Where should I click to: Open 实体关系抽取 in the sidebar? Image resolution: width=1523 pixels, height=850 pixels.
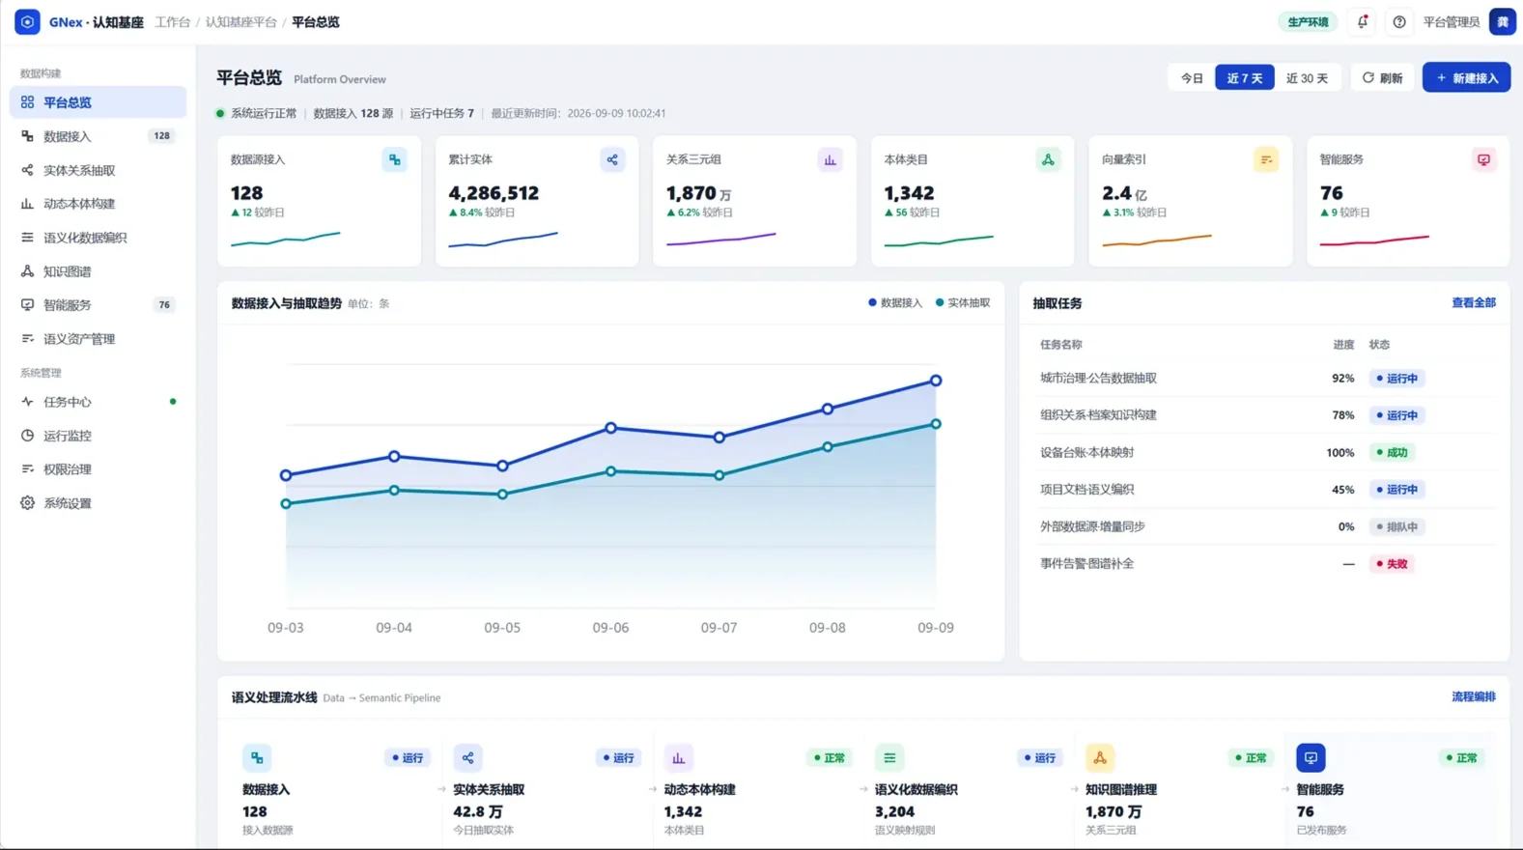pyautogui.click(x=98, y=170)
